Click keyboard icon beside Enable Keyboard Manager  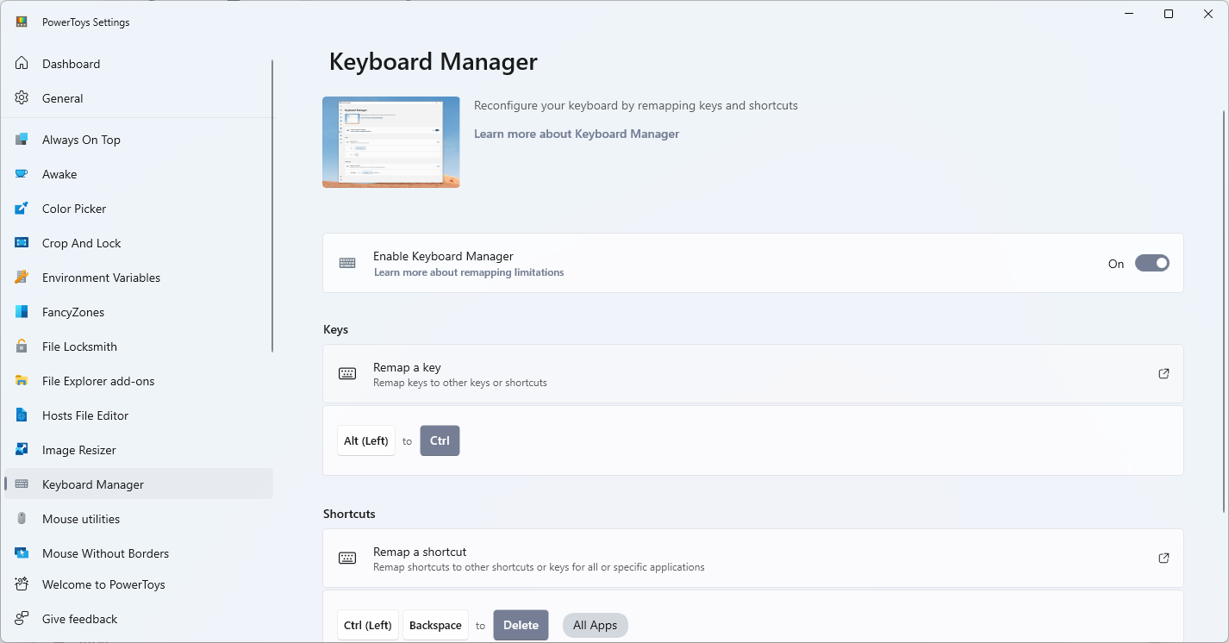click(x=347, y=263)
